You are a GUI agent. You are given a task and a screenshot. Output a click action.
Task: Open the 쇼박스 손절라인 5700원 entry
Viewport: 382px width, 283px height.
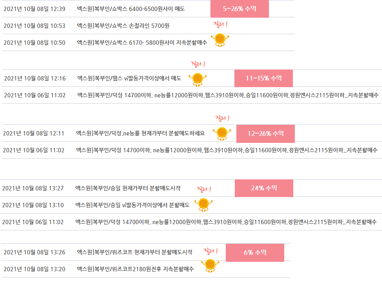123,26
